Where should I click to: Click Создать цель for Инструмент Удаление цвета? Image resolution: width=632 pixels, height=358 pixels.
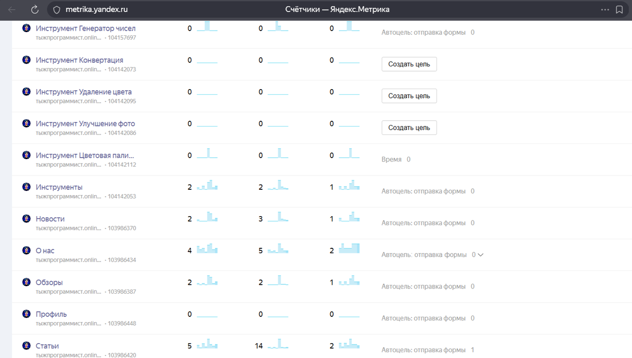point(409,96)
